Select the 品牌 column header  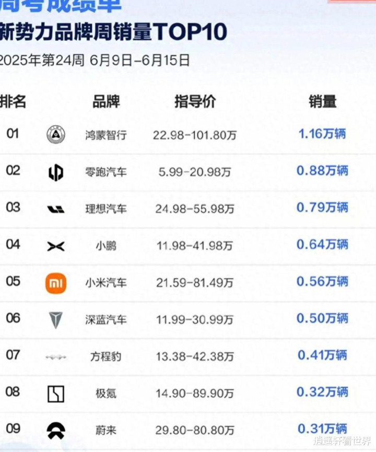click(106, 101)
